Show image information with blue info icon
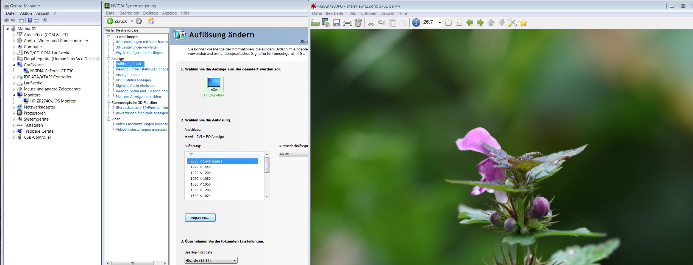Viewport: 693px width, 265px height. [x=416, y=22]
